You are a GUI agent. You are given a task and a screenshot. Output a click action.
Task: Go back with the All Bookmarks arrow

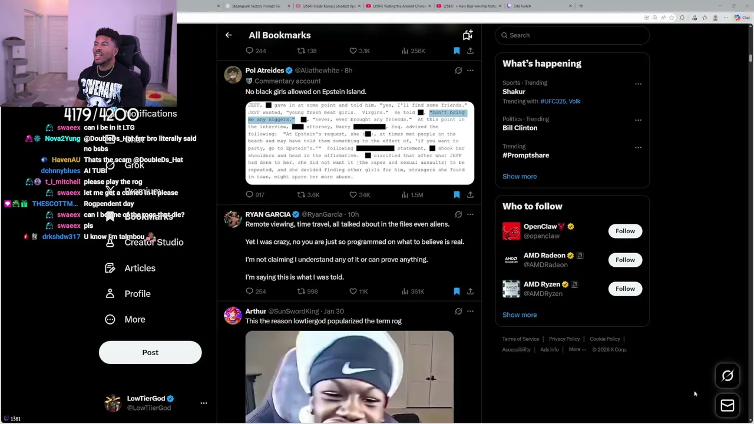[x=229, y=35]
